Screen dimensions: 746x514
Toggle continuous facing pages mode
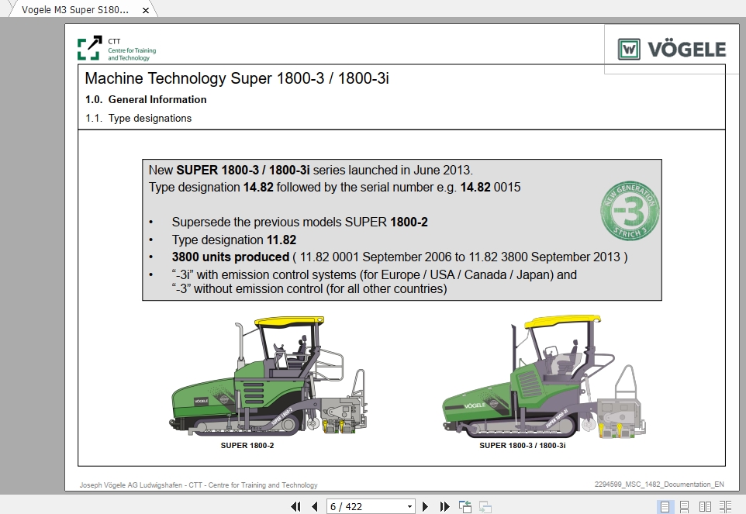pyautogui.click(x=724, y=506)
